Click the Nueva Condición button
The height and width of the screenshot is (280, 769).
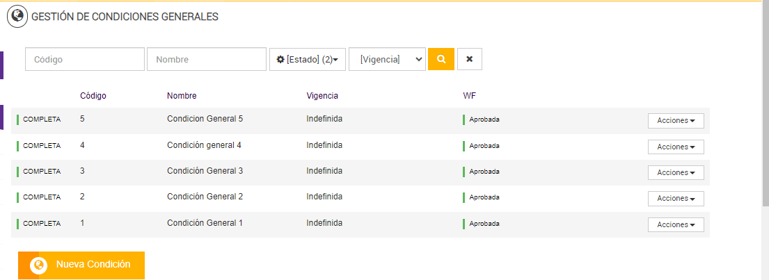click(x=81, y=265)
